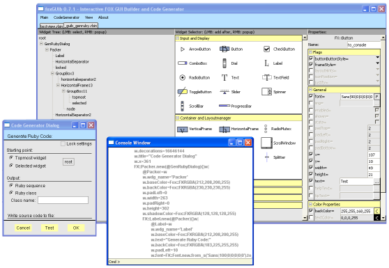Viewport: 389px width, 268px height.
Task: Collapse the Input and Display section
Action: point(177,38)
